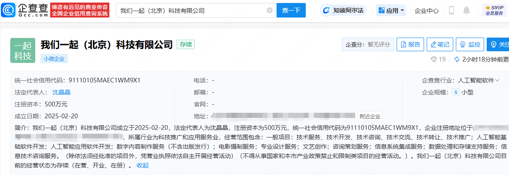Open 企业中心 menu item
The image size is (509, 176).
click(x=427, y=11)
